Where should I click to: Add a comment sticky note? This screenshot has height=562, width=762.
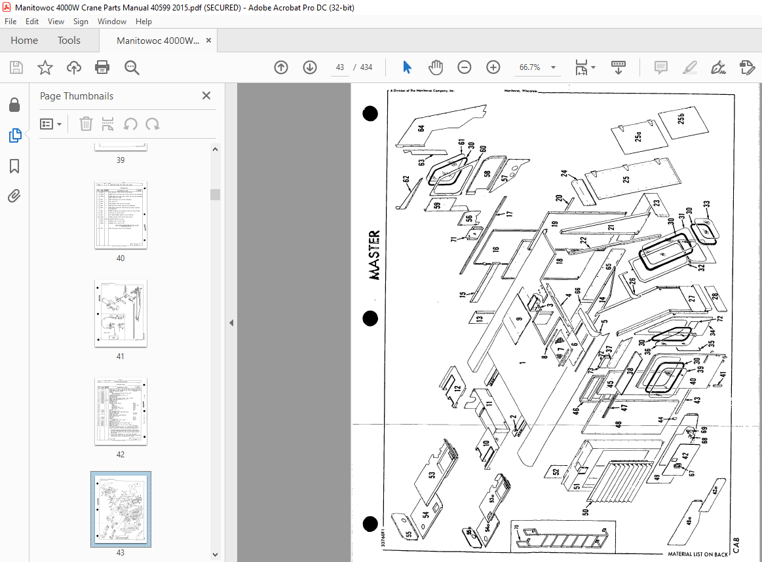coord(660,67)
